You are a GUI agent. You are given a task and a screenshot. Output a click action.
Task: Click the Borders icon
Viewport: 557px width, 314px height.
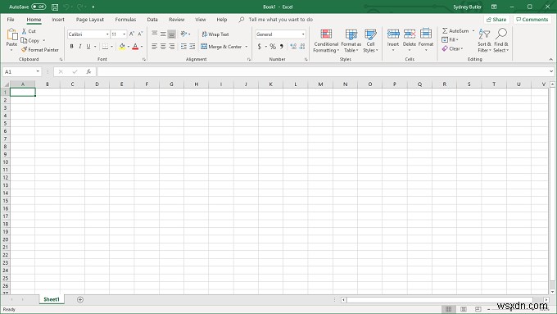point(105,47)
